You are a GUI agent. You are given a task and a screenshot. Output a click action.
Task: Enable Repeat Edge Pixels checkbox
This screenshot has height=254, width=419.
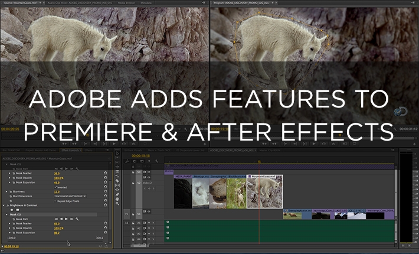(55, 201)
